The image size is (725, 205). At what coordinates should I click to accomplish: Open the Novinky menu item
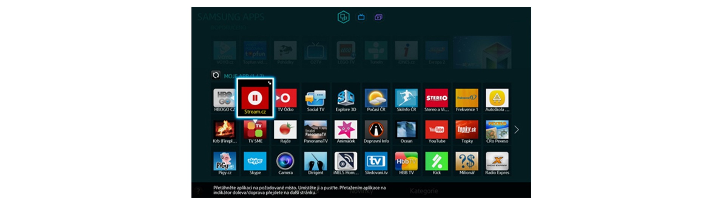[x=361, y=191]
